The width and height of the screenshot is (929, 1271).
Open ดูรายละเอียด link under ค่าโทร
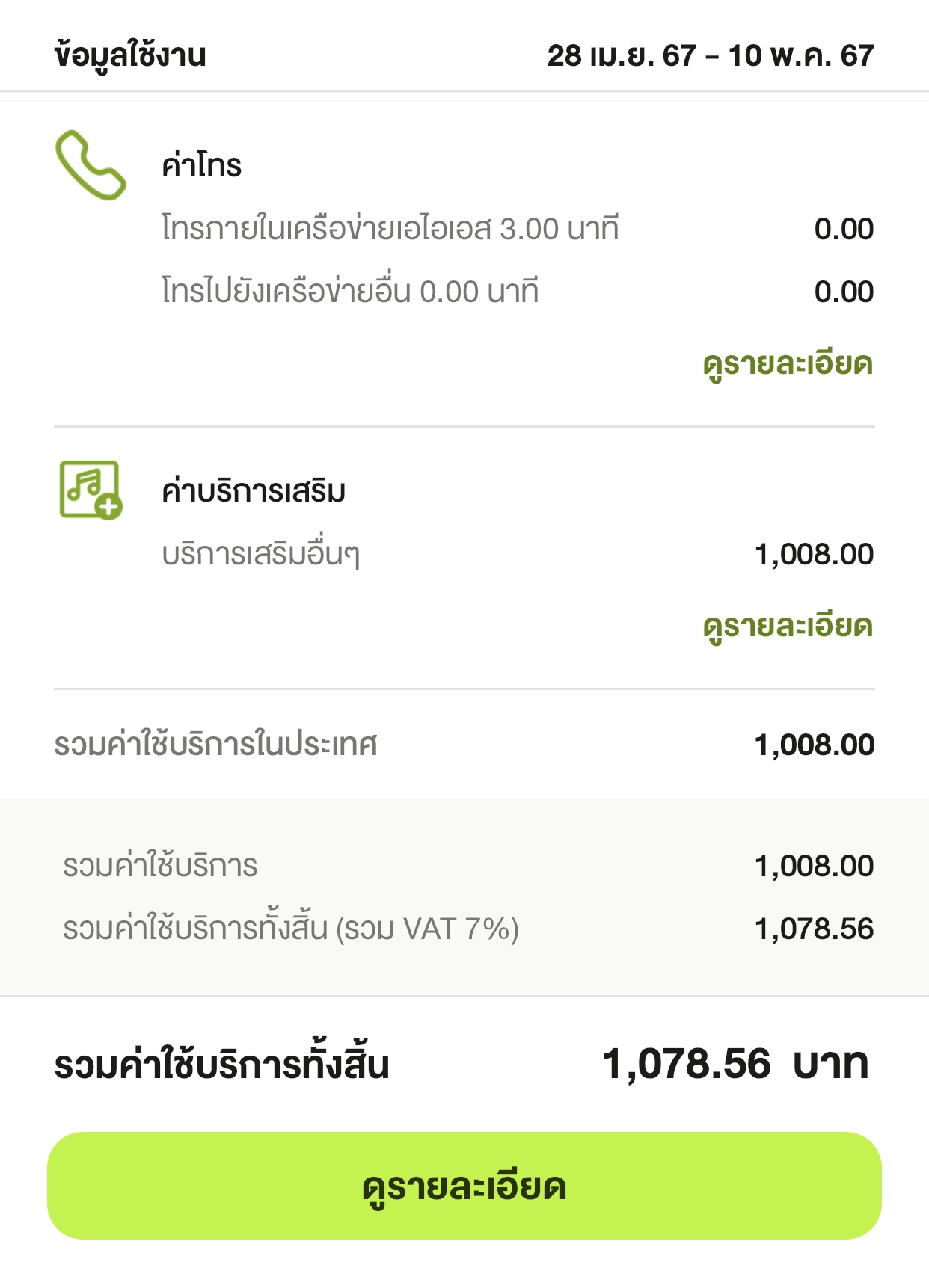pos(788,365)
